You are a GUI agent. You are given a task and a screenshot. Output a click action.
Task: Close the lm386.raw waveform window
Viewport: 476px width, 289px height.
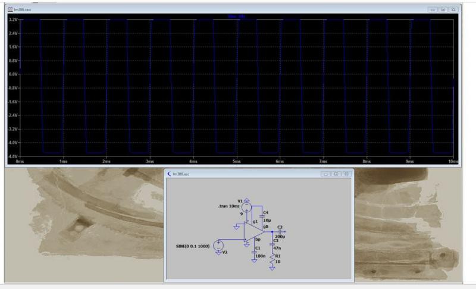tap(453, 10)
